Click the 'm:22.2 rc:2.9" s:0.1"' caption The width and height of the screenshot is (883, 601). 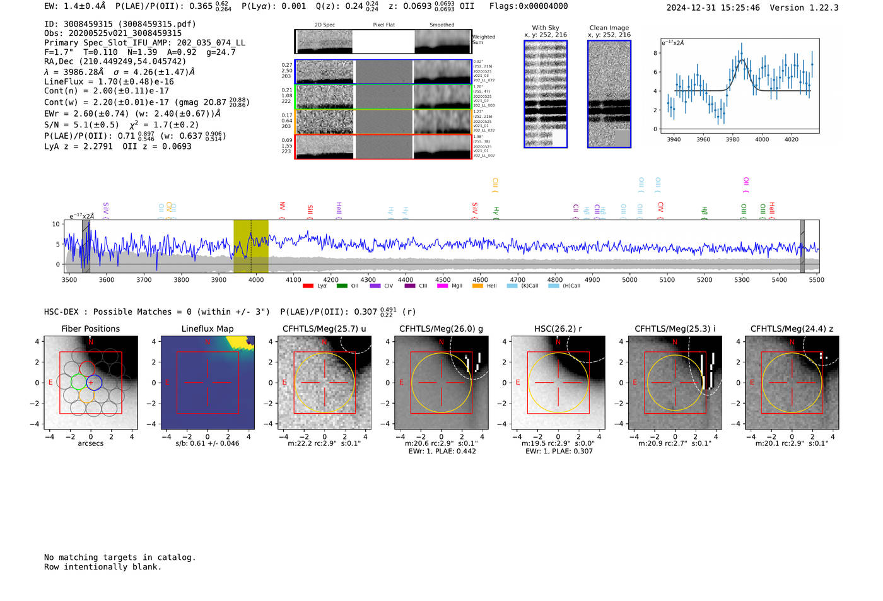325,443
